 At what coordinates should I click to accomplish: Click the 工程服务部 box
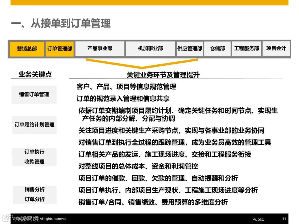click(247, 49)
